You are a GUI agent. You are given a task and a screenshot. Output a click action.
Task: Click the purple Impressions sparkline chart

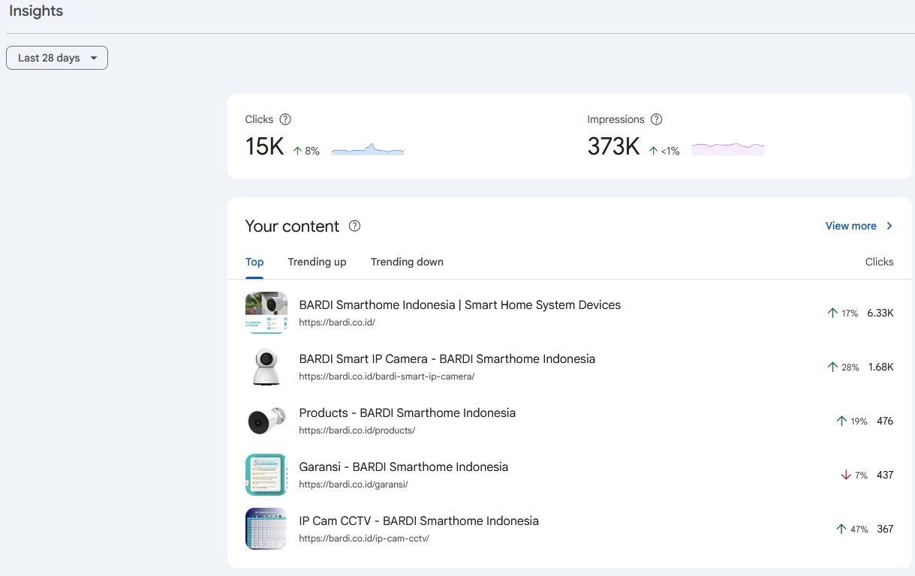[x=728, y=148]
